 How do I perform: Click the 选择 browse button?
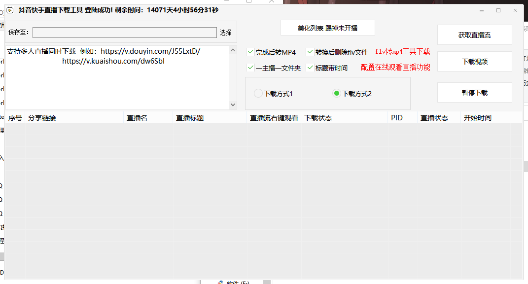(226, 33)
